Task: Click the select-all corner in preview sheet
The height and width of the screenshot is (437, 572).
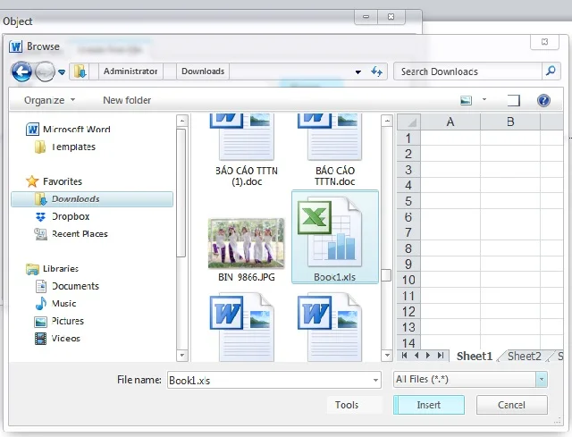Action: 409,122
